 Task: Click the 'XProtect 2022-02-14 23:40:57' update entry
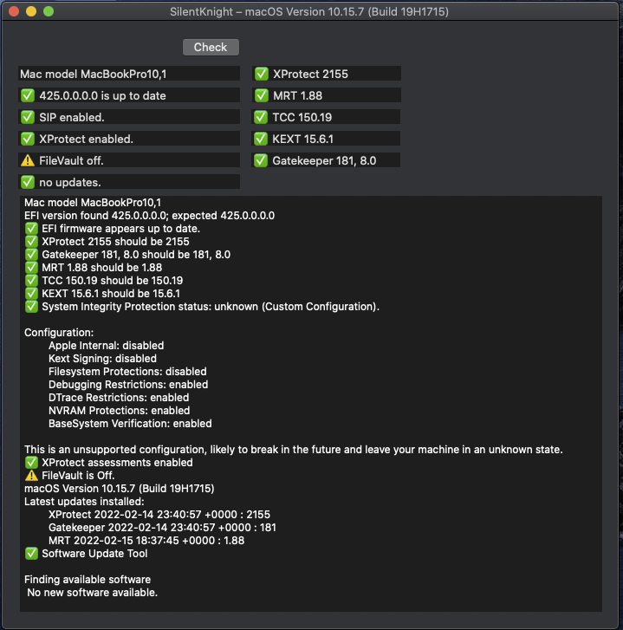click(159, 515)
